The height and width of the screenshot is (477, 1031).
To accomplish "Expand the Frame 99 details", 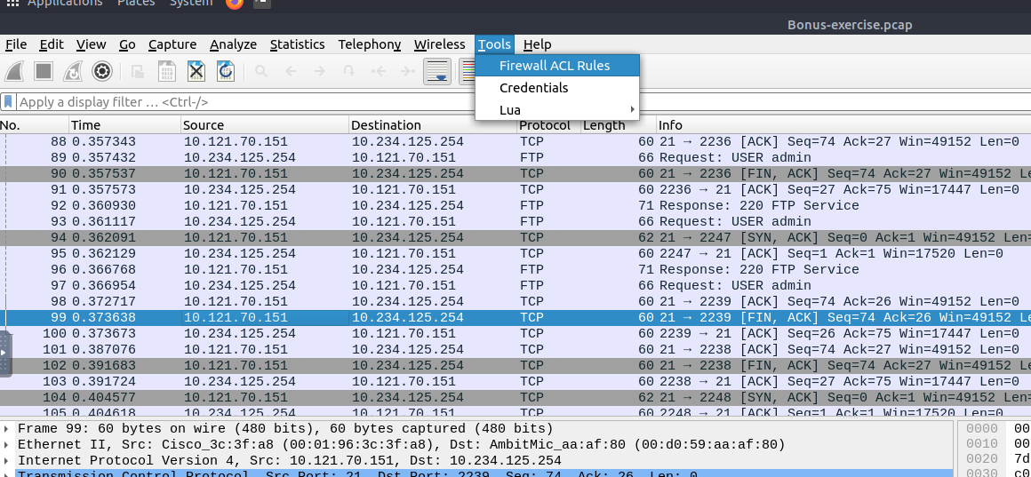I will 6,429.
